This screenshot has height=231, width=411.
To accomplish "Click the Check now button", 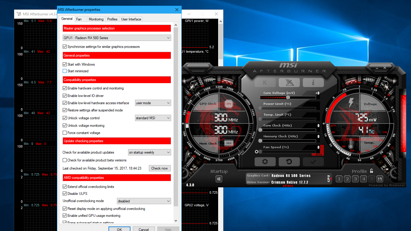I will pos(160,168).
